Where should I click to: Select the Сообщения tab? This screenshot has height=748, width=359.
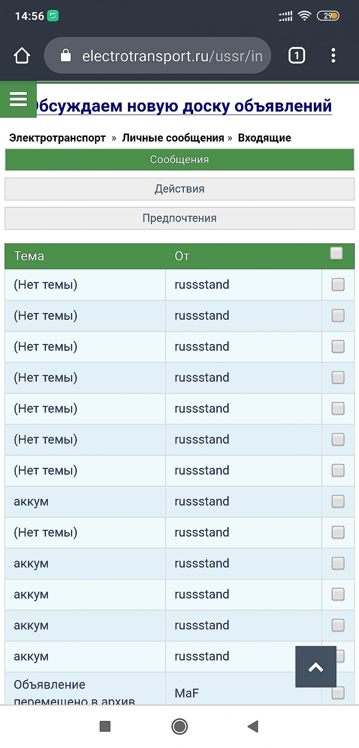click(179, 160)
